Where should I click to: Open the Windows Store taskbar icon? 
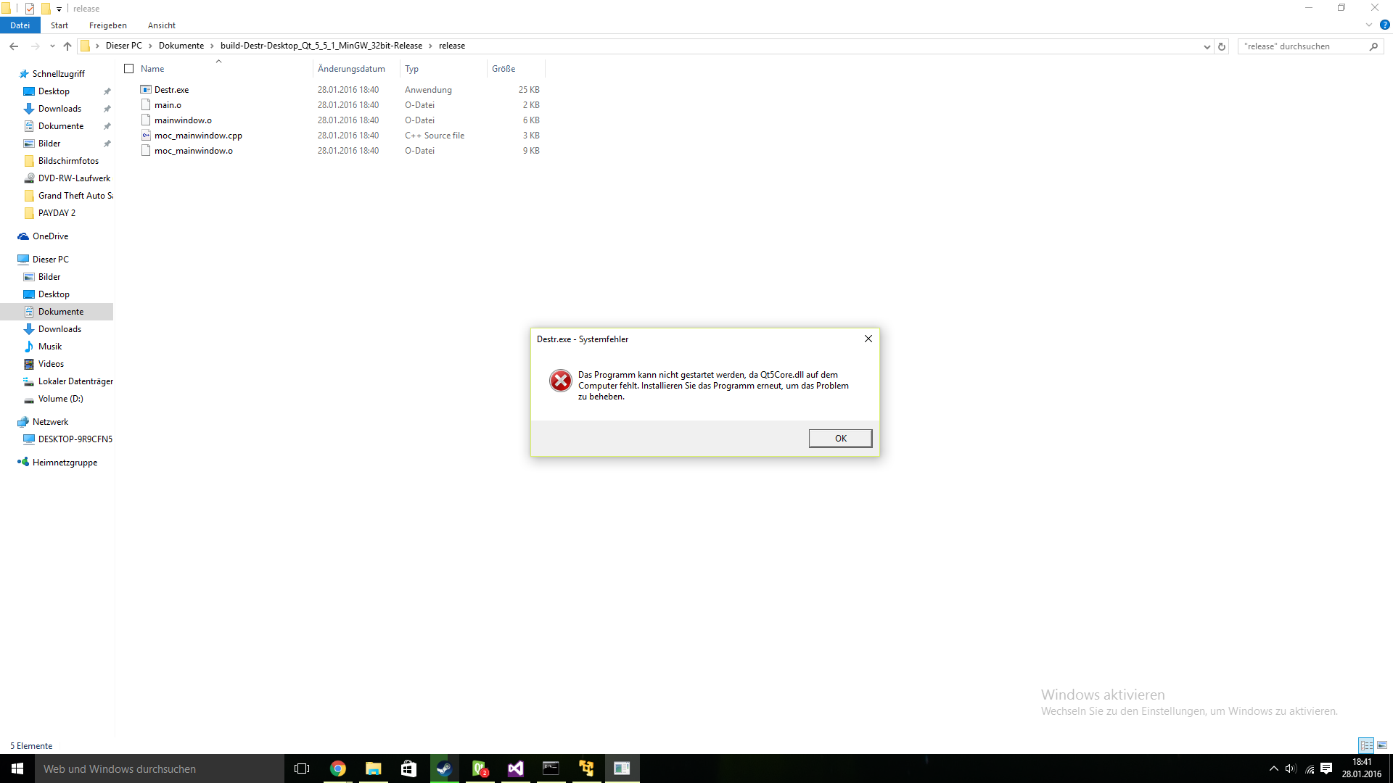click(x=408, y=768)
